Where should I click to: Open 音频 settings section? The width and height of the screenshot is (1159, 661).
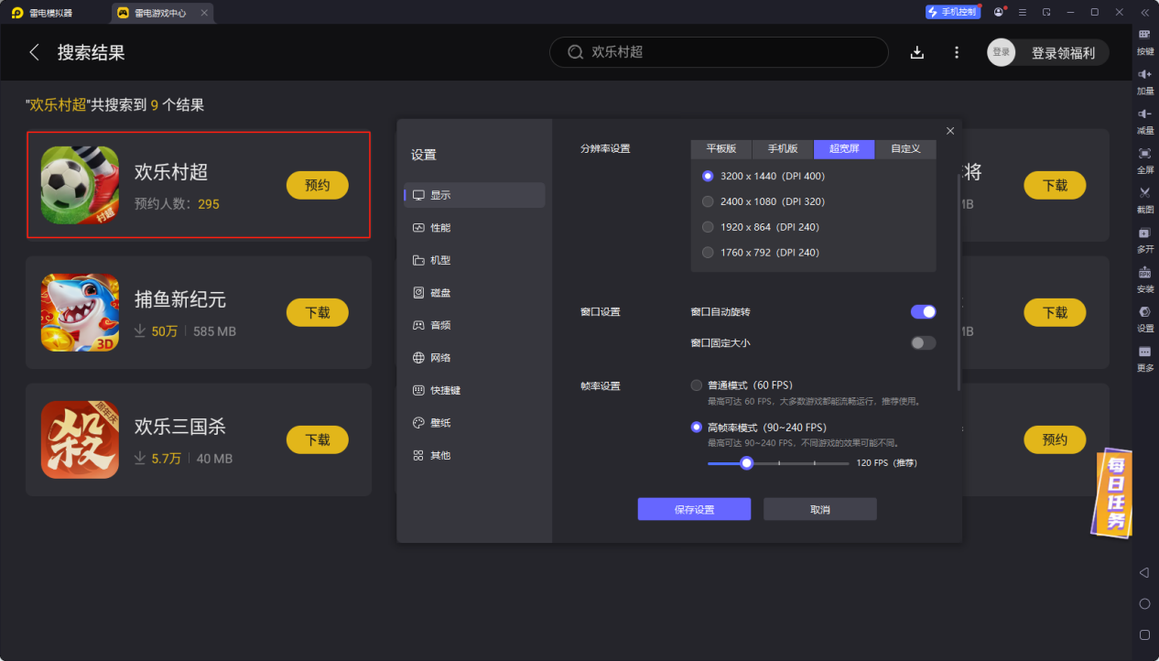[474, 325]
